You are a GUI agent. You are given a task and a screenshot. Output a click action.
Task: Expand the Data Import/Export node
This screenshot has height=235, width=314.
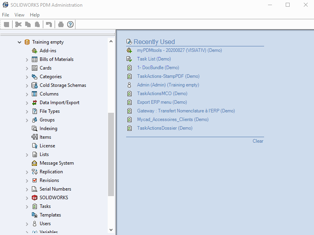[x=27, y=103]
